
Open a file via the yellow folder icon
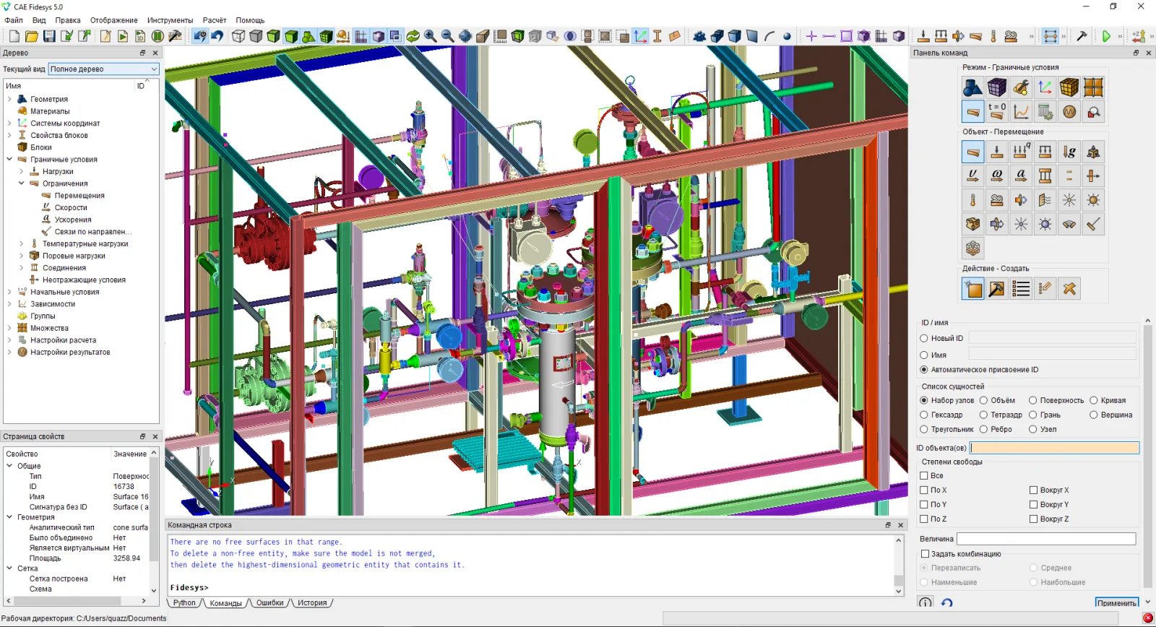coord(31,36)
